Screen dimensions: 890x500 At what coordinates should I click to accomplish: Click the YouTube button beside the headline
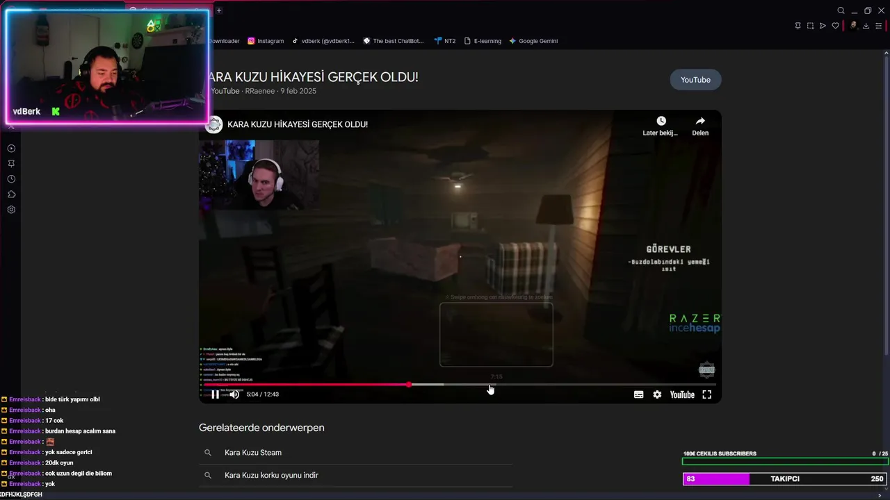[x=695, y=80]
